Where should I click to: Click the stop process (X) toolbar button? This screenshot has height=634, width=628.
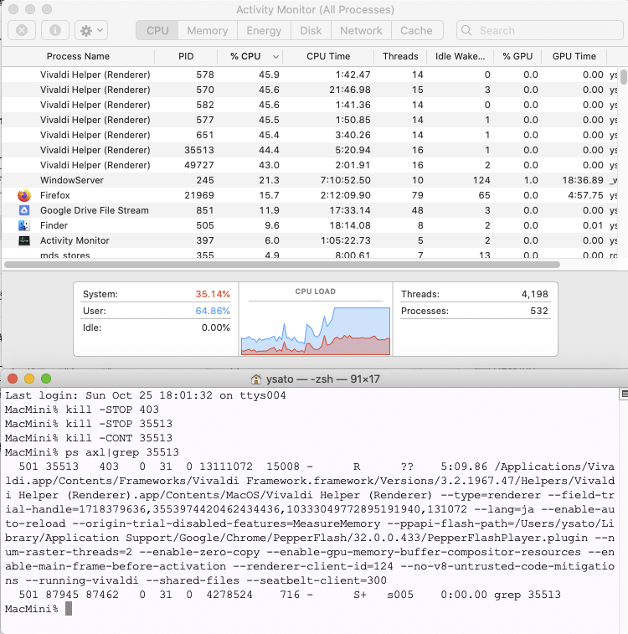[22, 30]
